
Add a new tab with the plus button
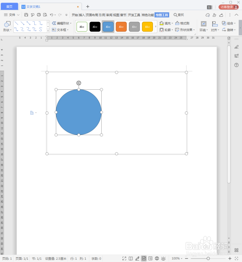click(87, 7)
